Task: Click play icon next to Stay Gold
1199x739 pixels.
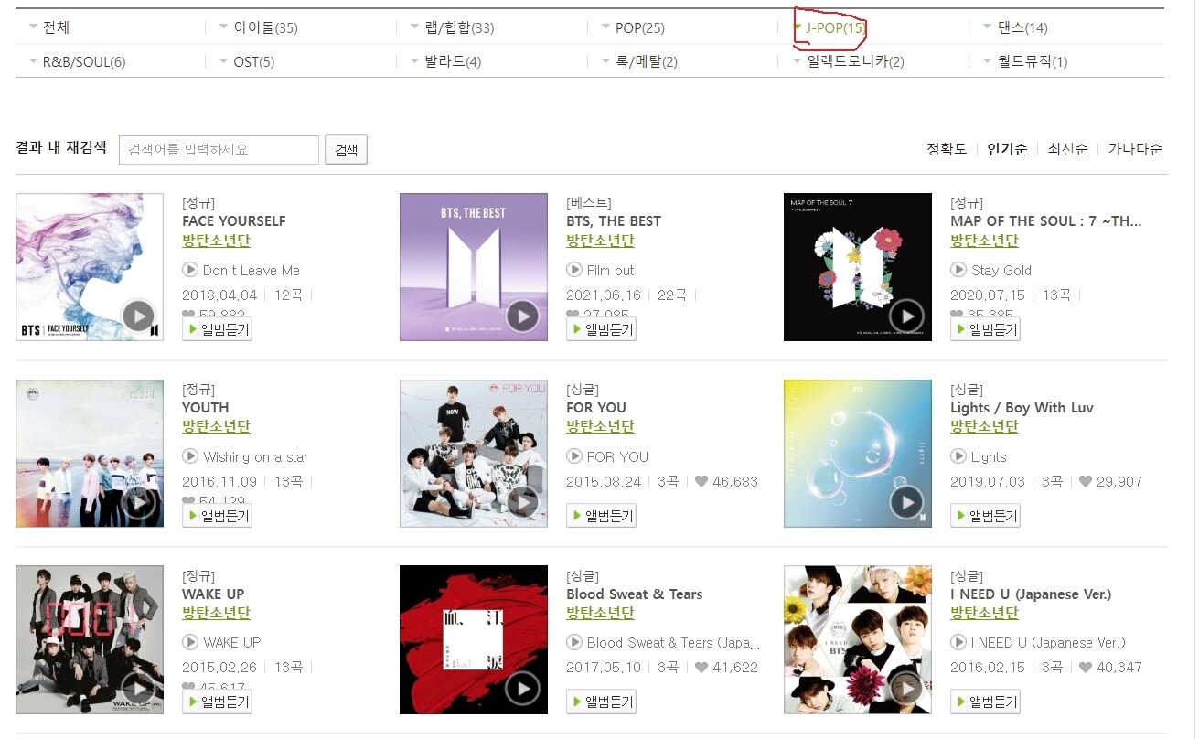Action: [958, 270]
